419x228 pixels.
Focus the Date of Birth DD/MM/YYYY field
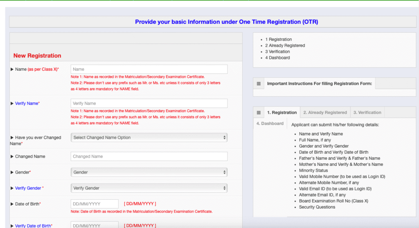coord(95,204)
